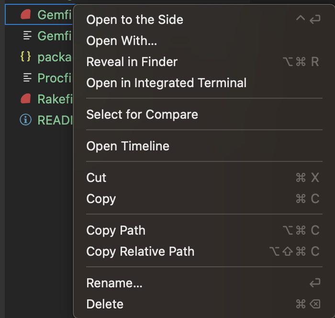Choose Open in Integrated Terminal
This screenshot has height=318, width=335.
click(x=166, y=83)
